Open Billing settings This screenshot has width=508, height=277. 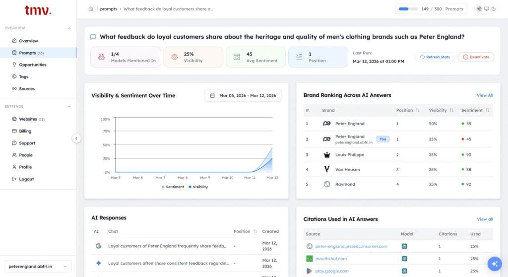tap(38, 131)
